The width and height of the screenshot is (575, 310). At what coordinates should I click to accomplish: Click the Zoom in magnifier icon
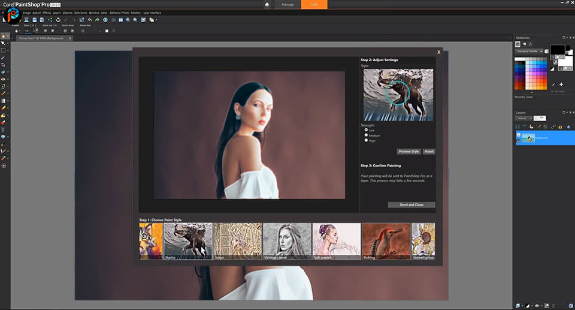click(135, 20)
